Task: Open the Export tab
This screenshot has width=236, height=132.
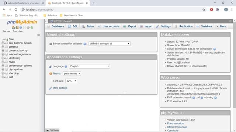Action: (x=129, y=26)
